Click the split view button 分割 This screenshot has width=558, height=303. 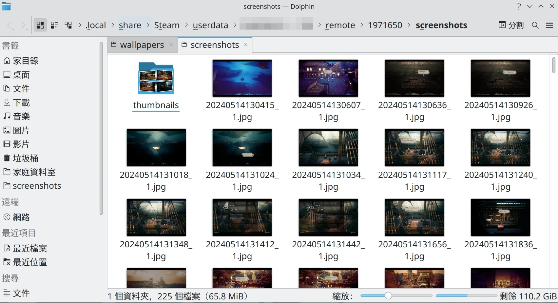click(511, 25)
